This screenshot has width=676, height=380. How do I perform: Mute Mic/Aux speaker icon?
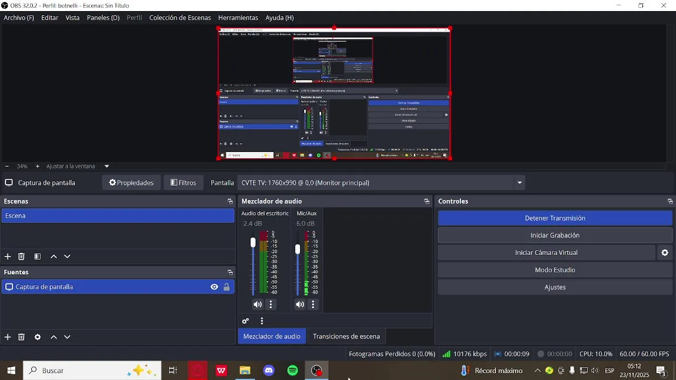click(299, 305)
